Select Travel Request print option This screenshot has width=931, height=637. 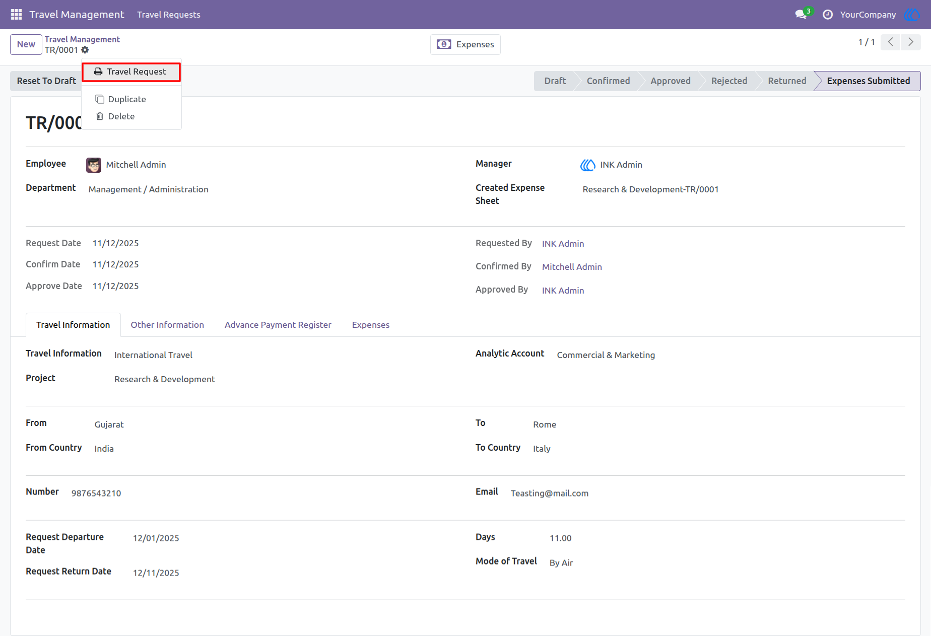131,72
